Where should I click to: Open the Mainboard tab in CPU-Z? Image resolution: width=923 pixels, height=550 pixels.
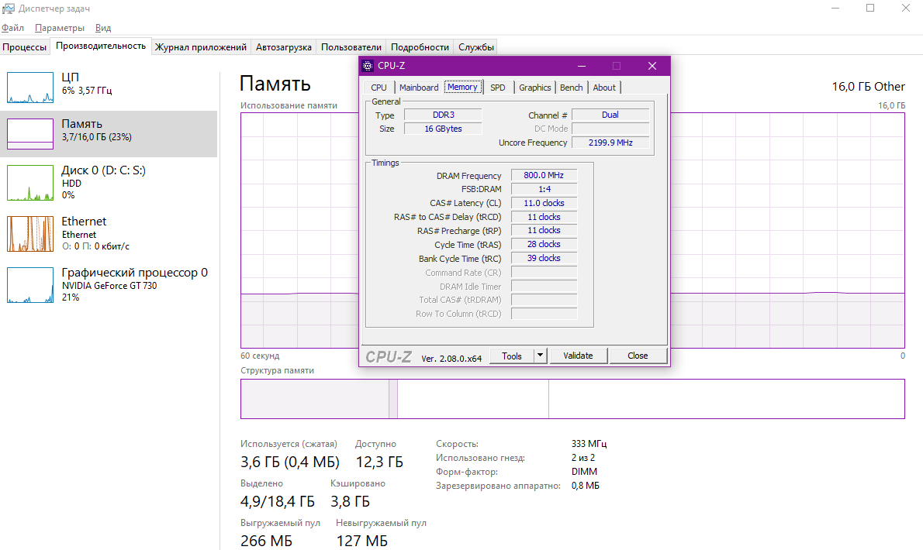(x=419, y=88)
